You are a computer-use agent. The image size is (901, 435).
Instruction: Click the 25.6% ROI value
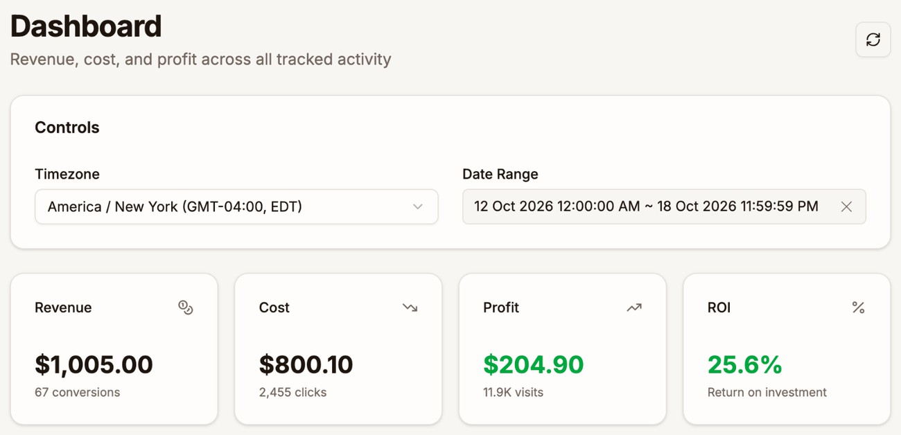coord(745,364)
